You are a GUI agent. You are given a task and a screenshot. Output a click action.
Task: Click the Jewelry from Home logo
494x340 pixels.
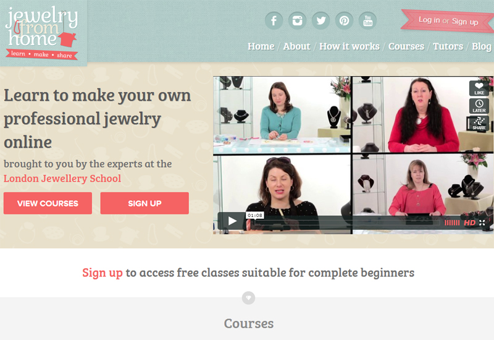point(41,33)
